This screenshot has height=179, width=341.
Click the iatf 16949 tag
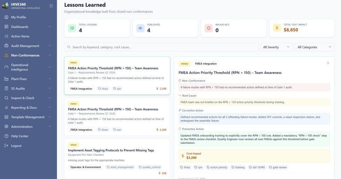(257, 167)
